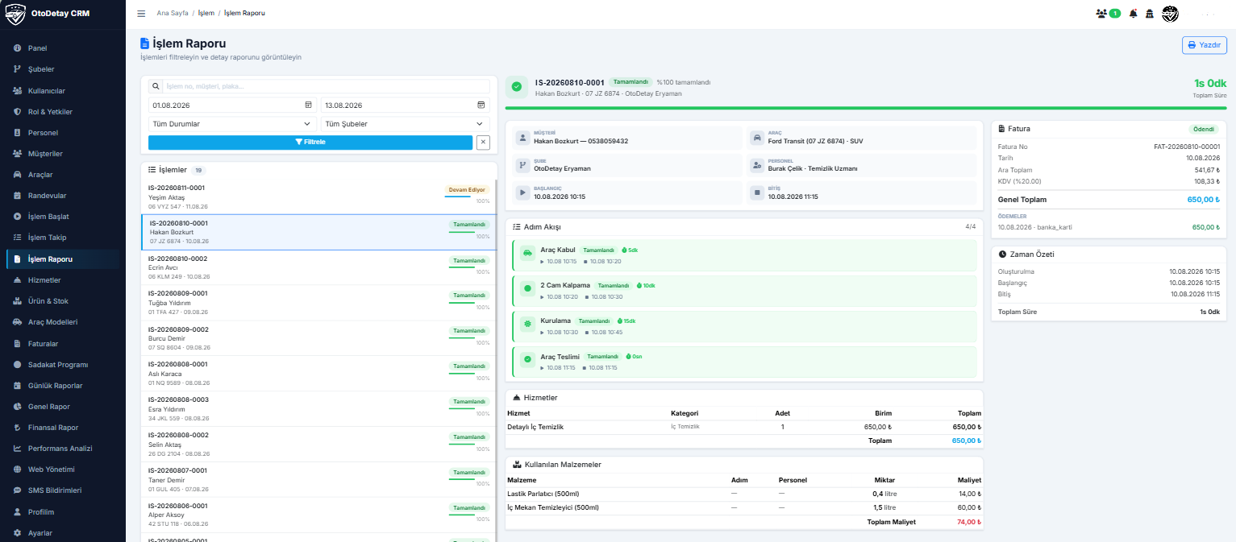This screenshot has width=1236, height=542.
Task: Select job IS-20260809-0001 Tuğba Yıldırım
Action: point(319,303)
